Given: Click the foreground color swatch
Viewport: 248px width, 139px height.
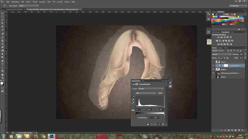Looking at the screenshot, I should tap(2, 83).
